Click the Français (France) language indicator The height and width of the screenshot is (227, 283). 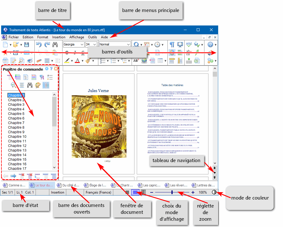tap(98, 192)
